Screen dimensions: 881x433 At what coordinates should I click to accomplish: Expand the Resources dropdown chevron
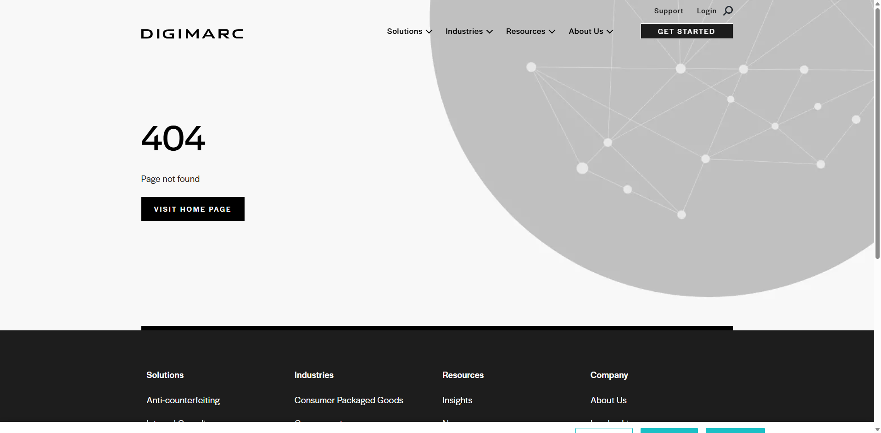(x=552, y=32)
